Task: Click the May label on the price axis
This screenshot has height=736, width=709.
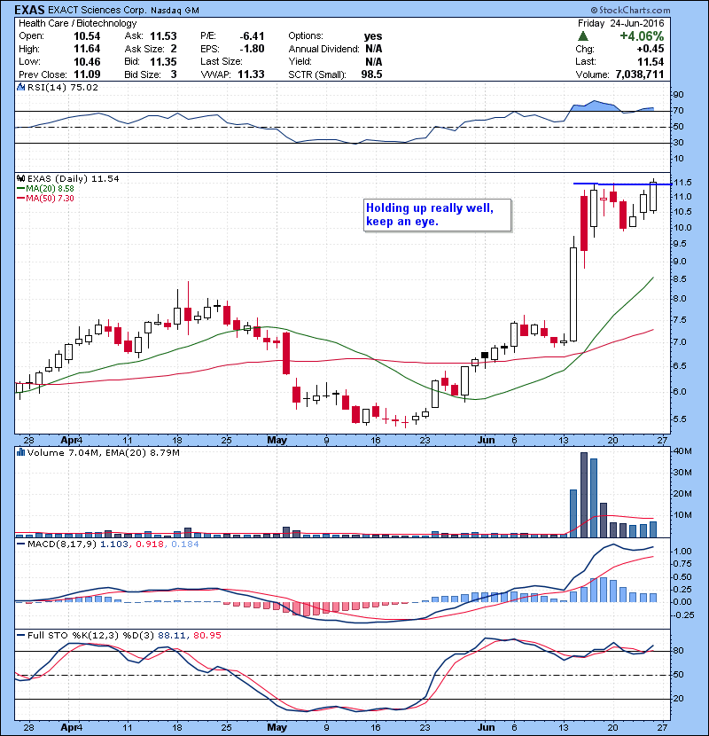Action: tap(277, 440)
